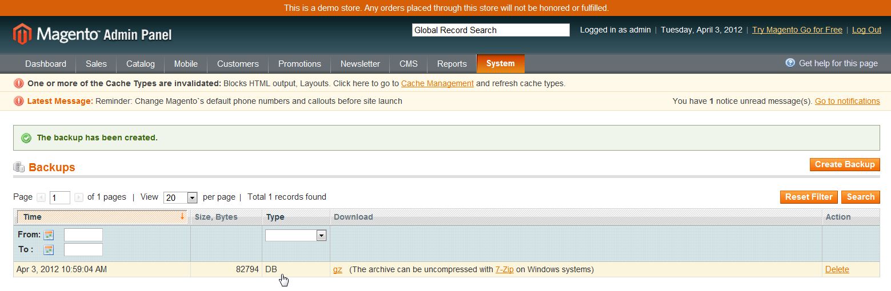Click the green backup success checkmark icon
The height and width of the screenshot is (291, 891).
[x=26, y=138]
